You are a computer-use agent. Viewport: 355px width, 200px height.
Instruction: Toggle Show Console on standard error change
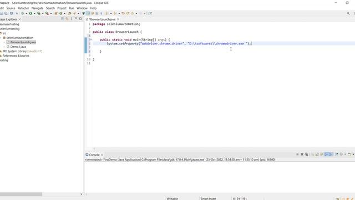tap(331, 154)
